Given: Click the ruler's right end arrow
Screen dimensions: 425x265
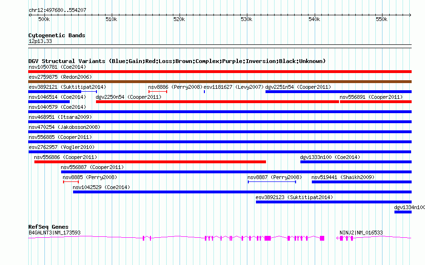Looking at the screenshot, I should pos(410,15).
